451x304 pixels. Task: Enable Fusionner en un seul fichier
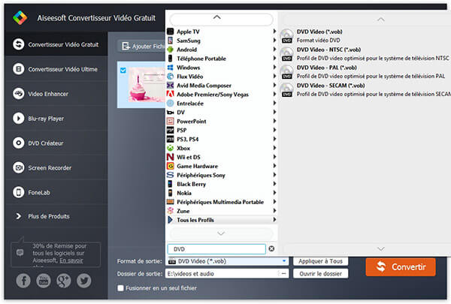(121, 287)
